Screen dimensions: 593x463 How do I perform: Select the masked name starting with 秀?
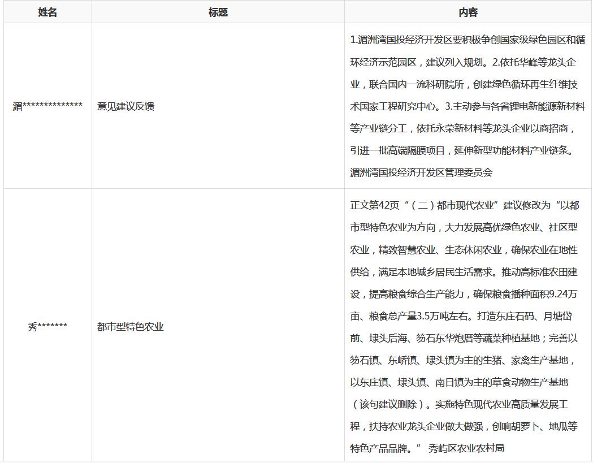click(x=47, y=327)
